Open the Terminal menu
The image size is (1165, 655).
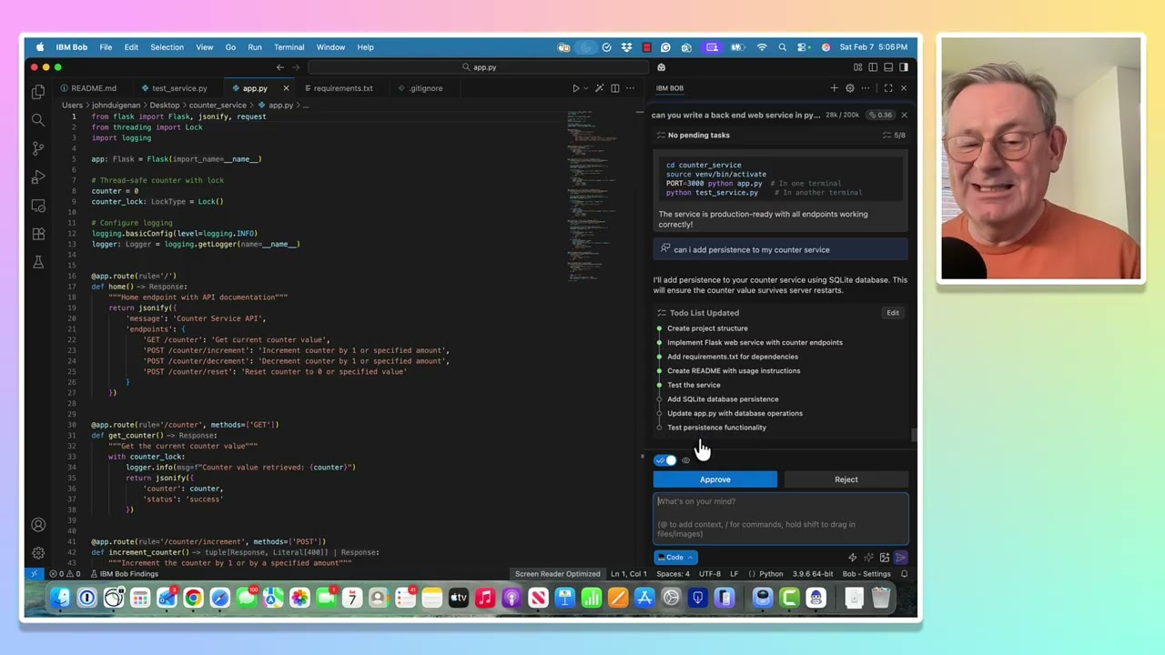(289, 47)
